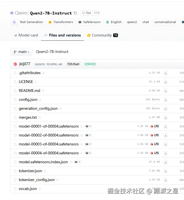
Task: Open the tokenizer.json file
Action: (x=30, y=171)
